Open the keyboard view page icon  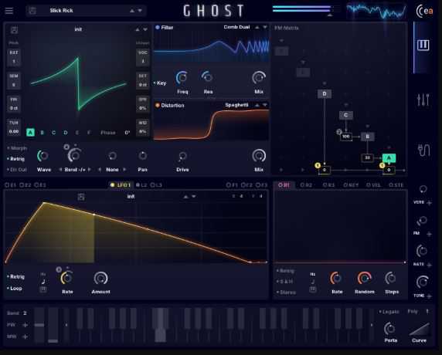[x=423, y=45]
